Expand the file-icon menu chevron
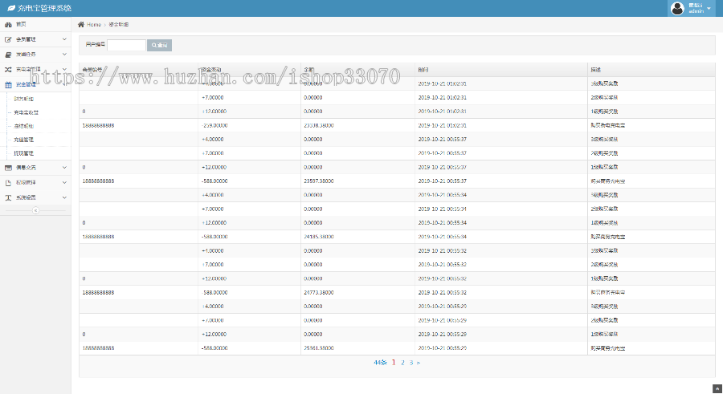Screen dimensions: 723x394 (64, 182)
